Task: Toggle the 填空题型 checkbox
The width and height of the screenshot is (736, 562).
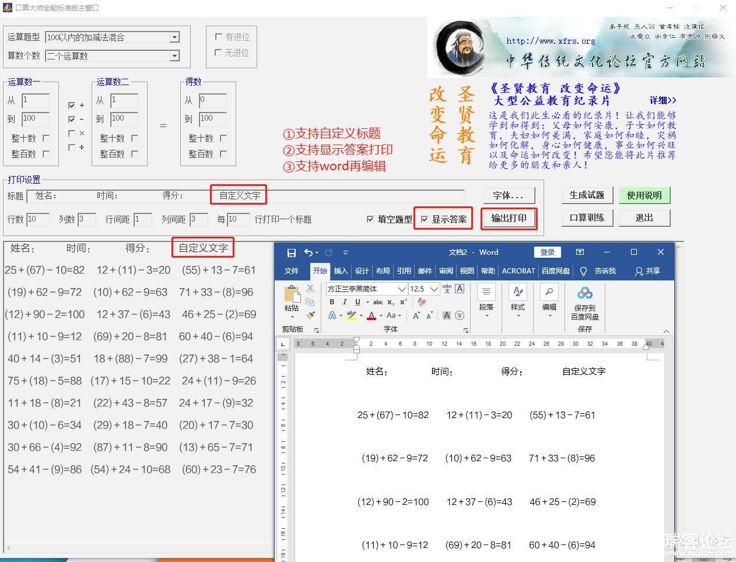Action: pos(370,219)
